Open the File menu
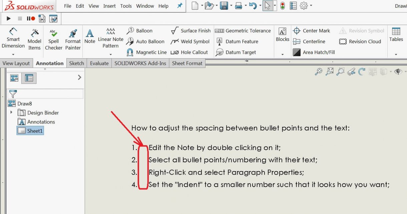 [x=67, y=6]
